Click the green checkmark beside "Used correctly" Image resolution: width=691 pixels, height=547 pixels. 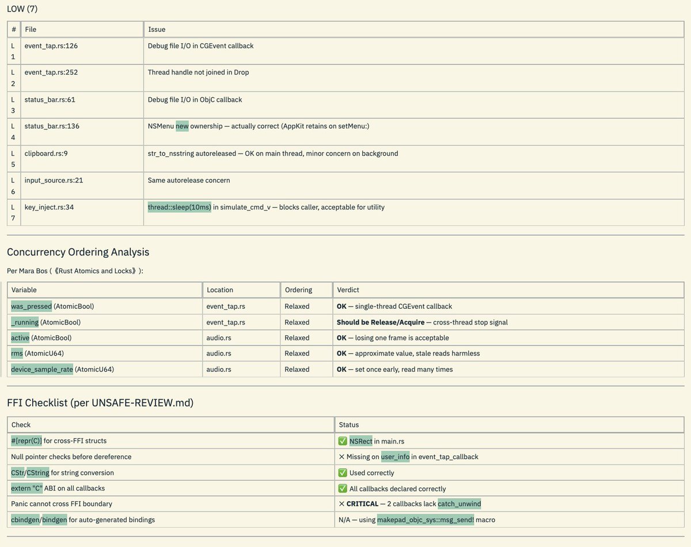click(343, 473)
